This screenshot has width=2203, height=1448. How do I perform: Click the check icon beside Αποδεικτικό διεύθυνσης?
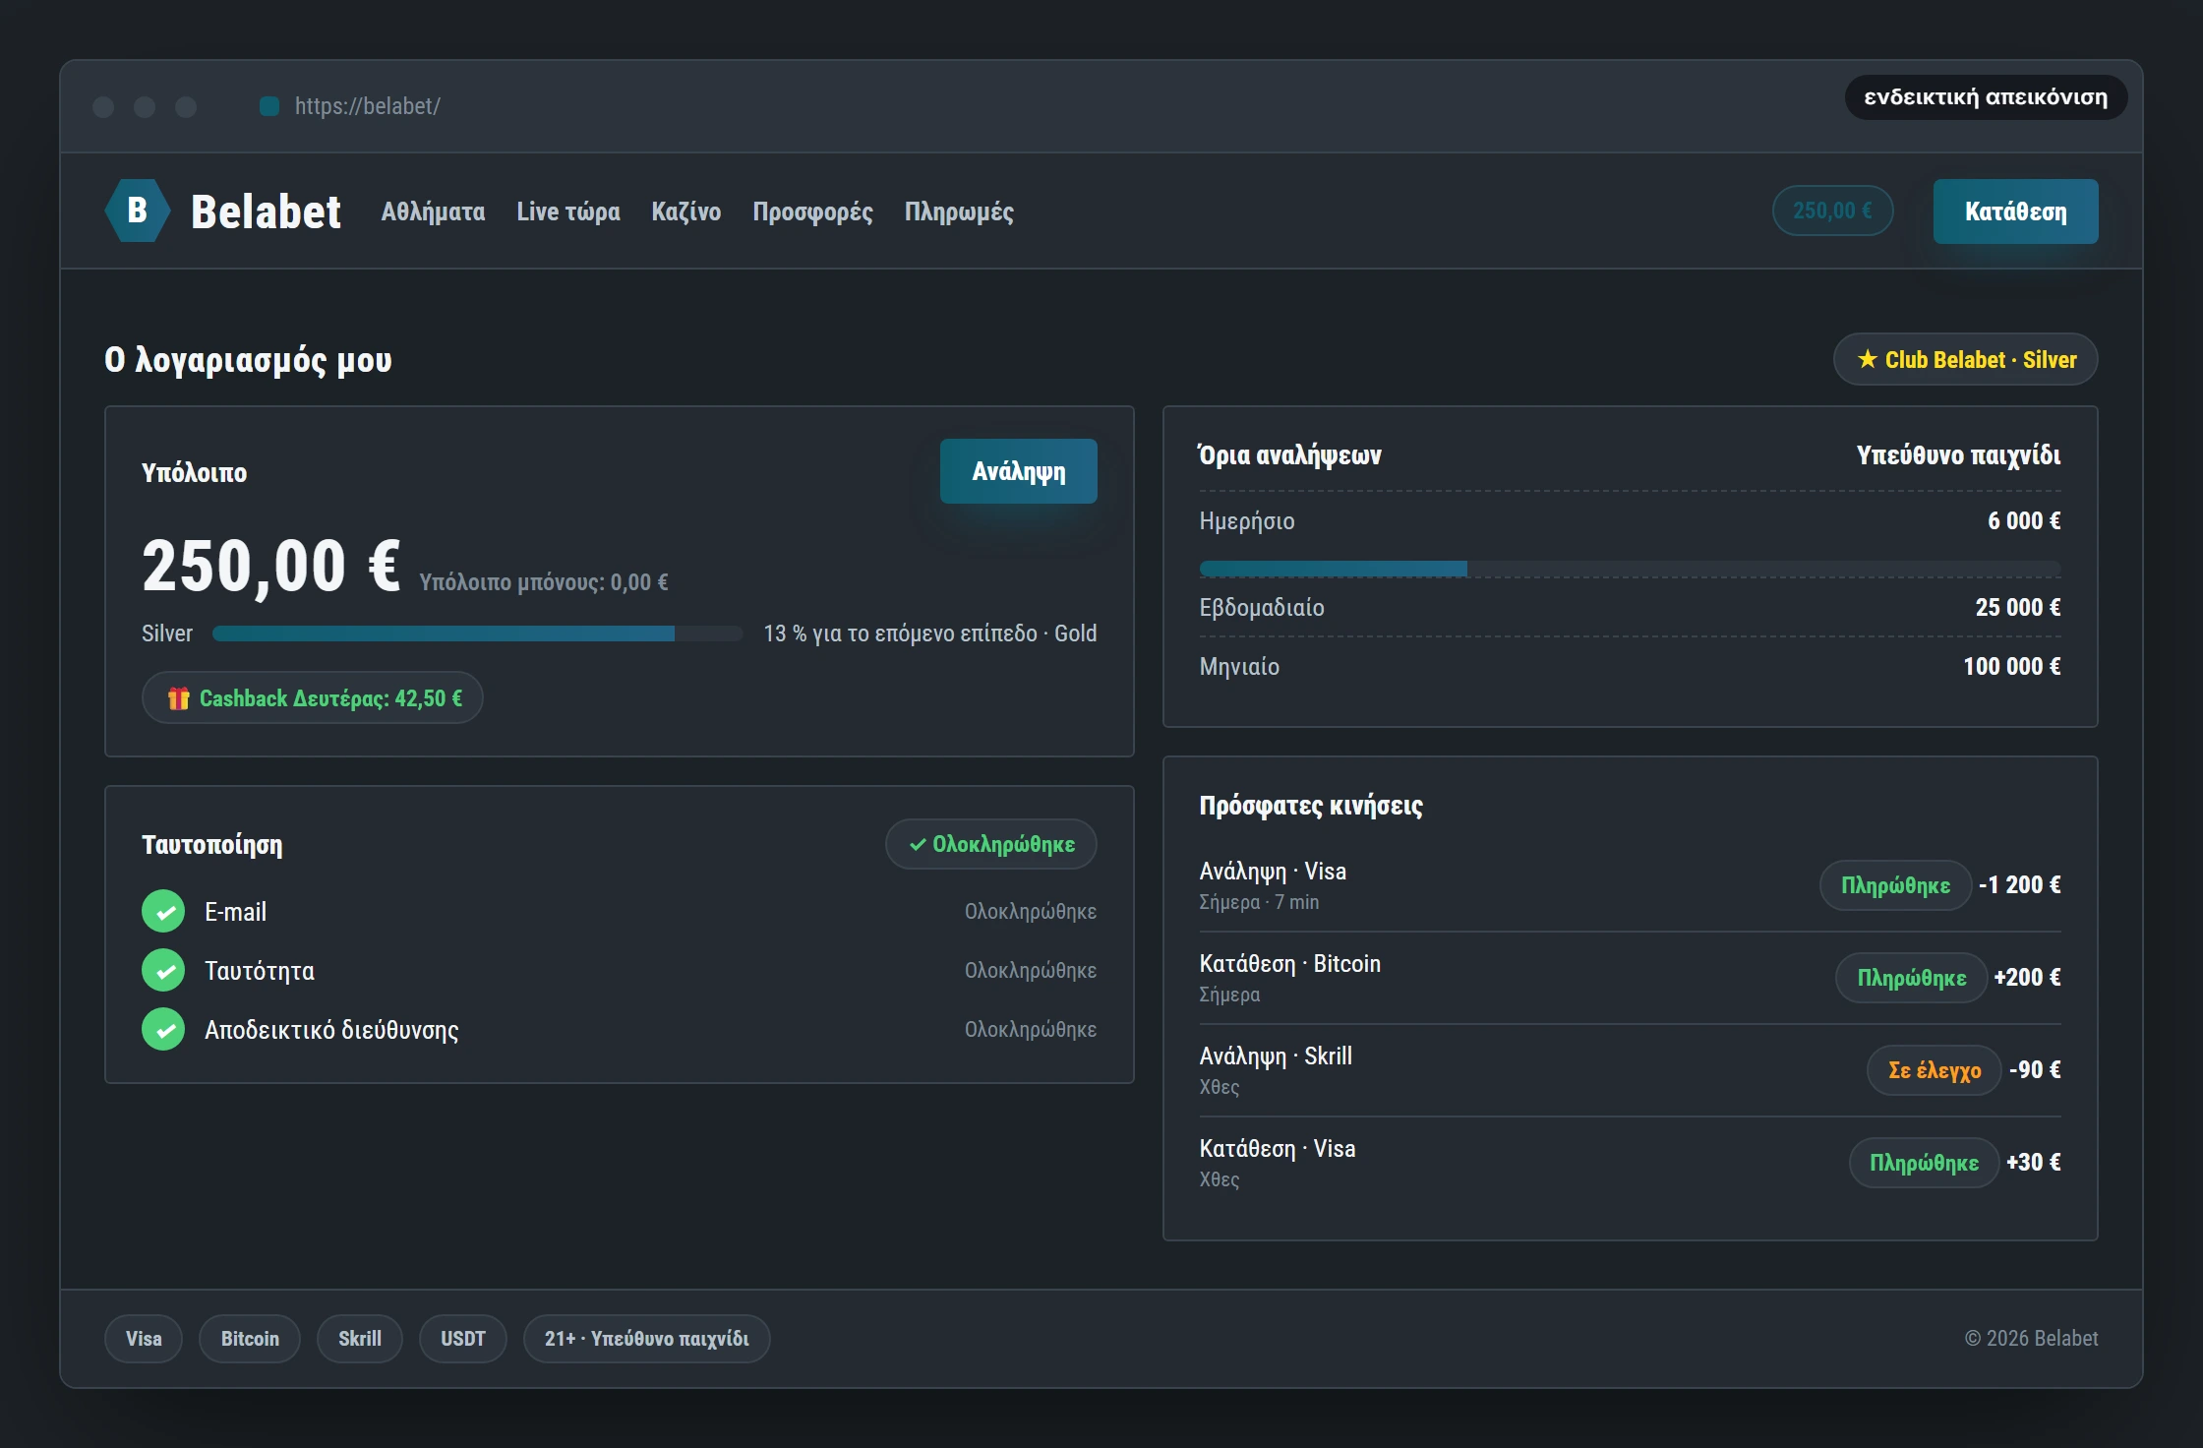163,1029
